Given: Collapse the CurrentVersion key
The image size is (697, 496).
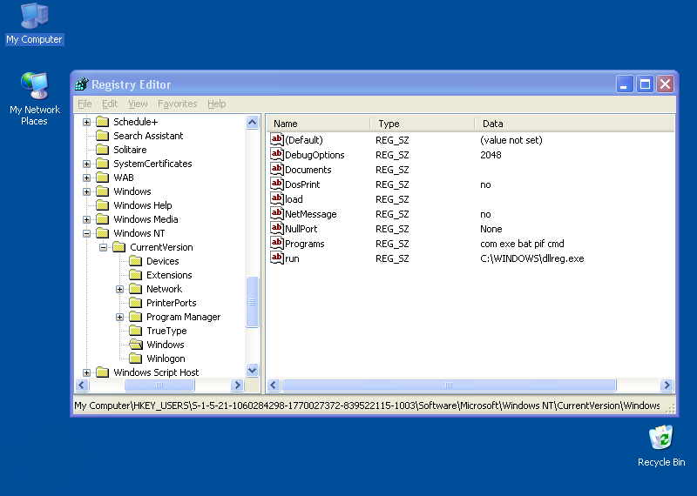Looking at the screenshot, I should pos(103,247).
